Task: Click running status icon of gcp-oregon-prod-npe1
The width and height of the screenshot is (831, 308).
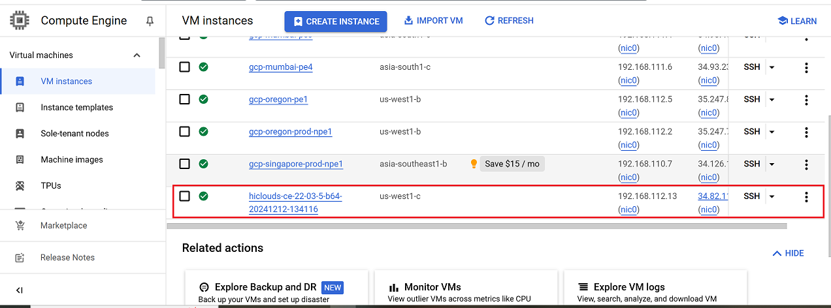Action: click(204, 131)
